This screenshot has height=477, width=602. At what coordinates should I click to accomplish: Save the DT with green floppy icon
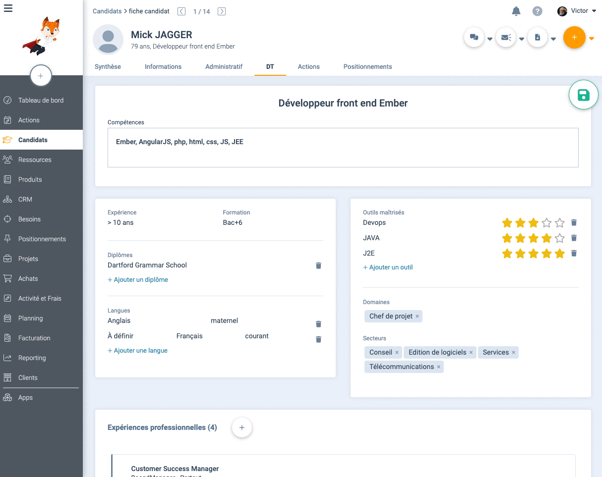[x=584, y=95]
